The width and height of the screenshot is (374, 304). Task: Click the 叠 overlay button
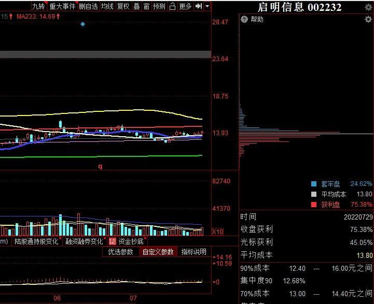[x=136, y=6]
